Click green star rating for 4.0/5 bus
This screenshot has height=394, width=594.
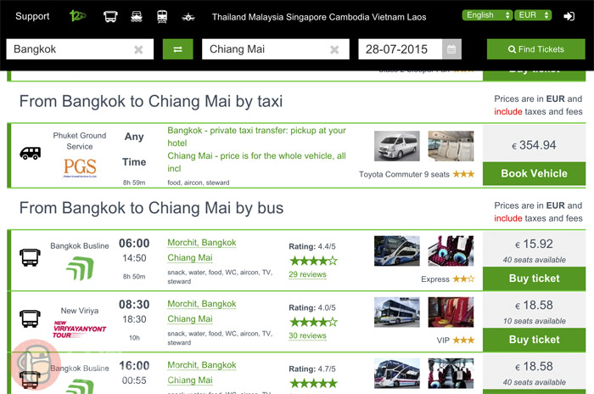point(313,322)
